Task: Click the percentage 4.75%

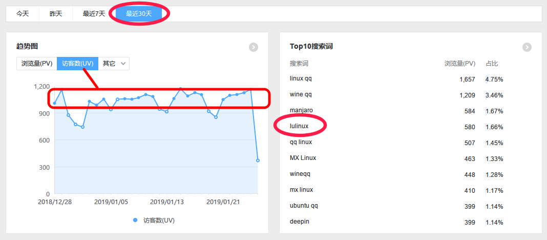Action: (494, 79)
